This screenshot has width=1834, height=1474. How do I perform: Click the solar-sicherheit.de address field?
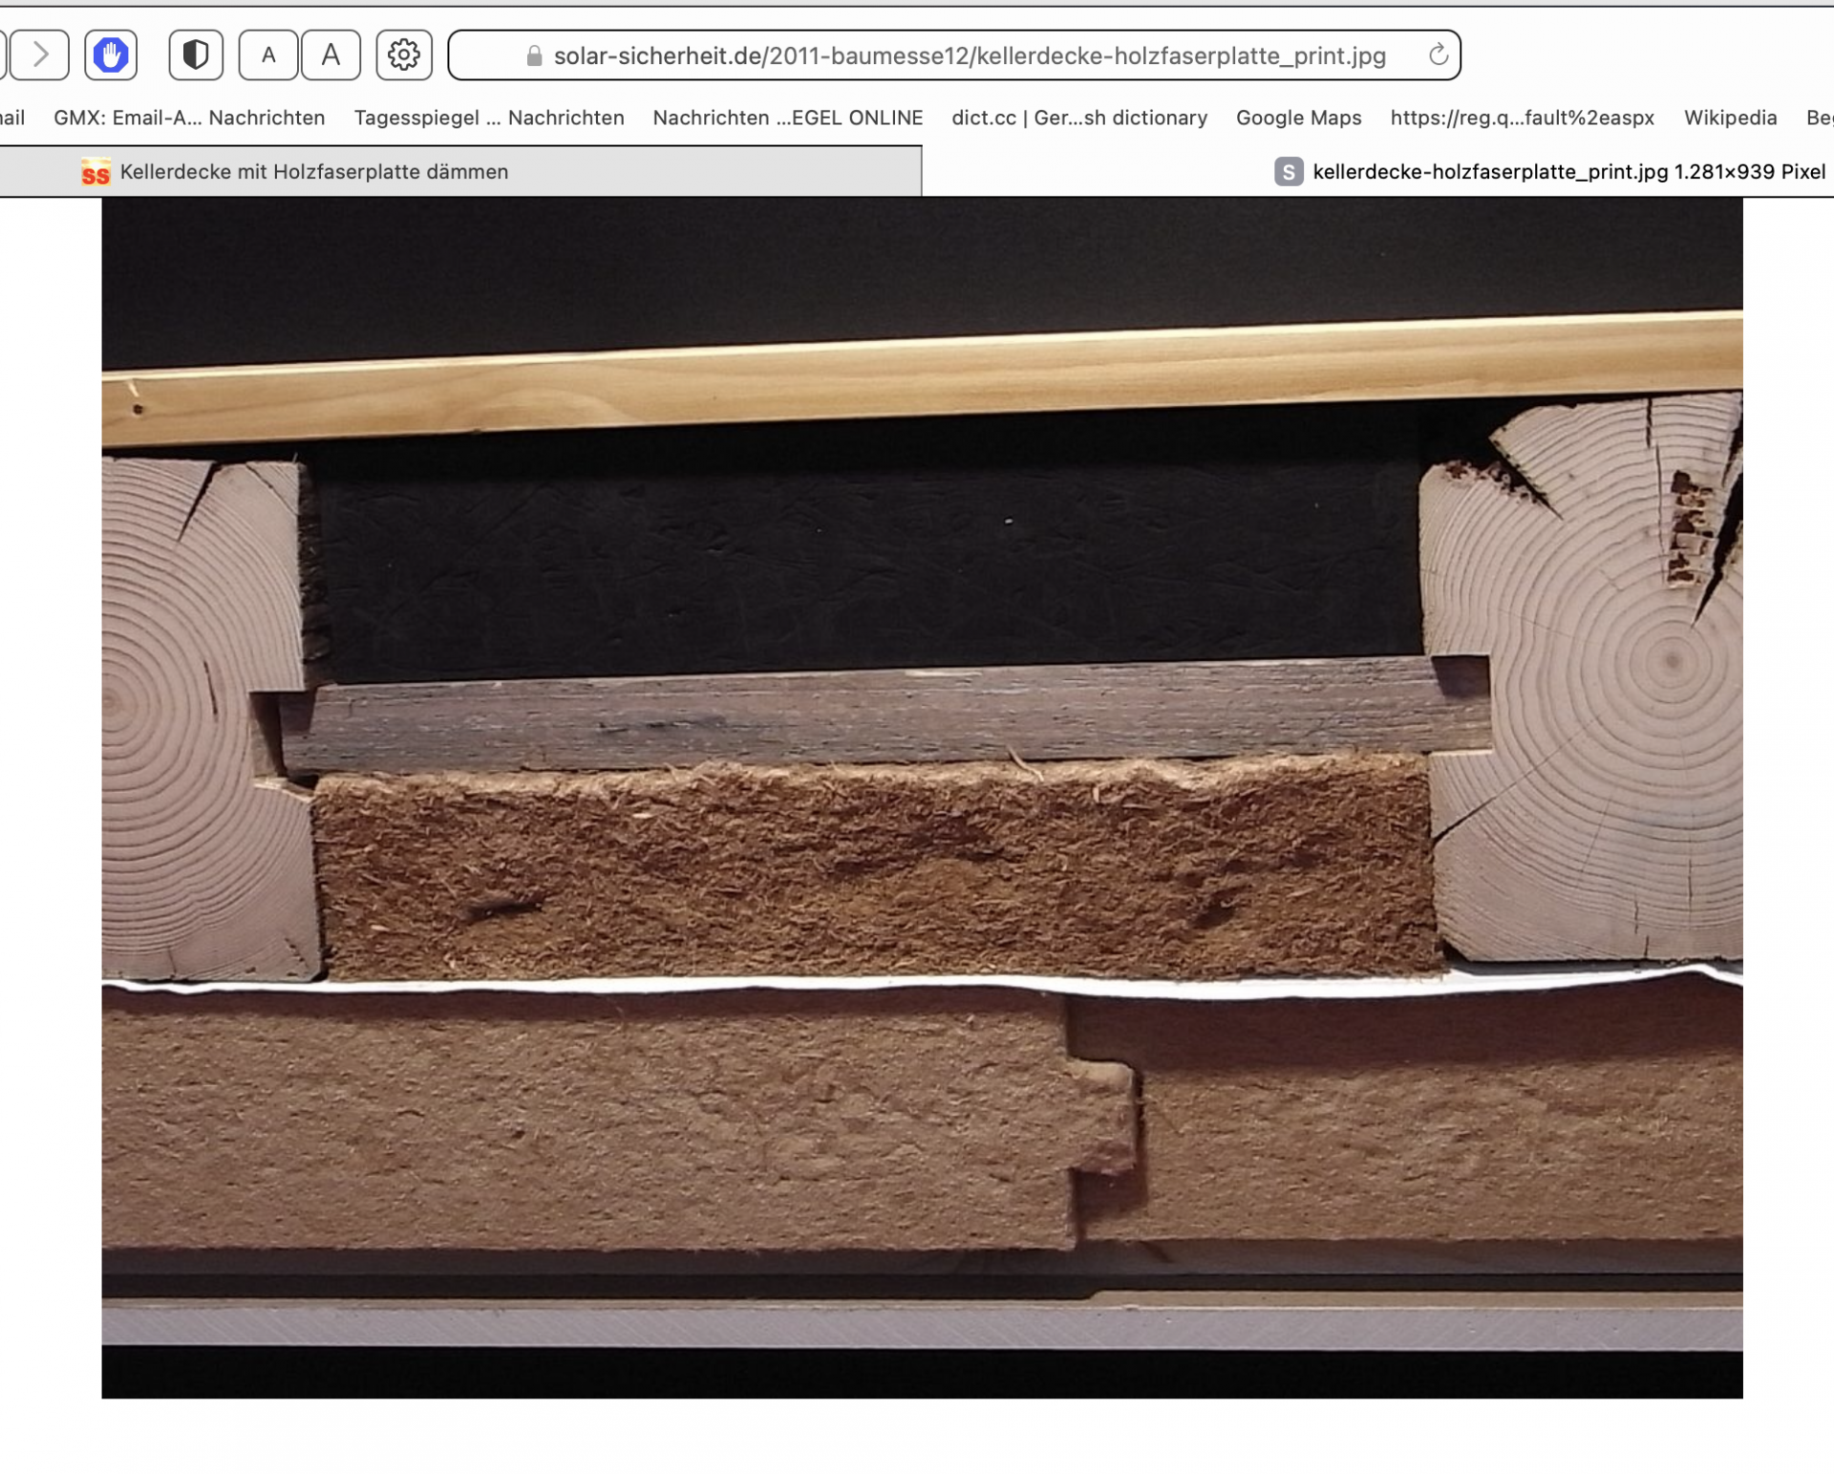click(x=969, y=55)
